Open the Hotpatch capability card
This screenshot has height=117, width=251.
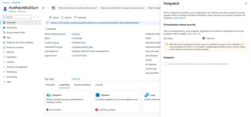click(x=67, y=102)
